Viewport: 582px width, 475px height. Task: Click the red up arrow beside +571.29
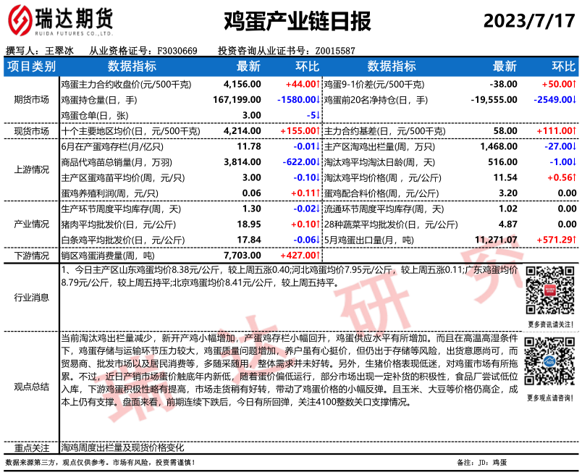point(575,240)
